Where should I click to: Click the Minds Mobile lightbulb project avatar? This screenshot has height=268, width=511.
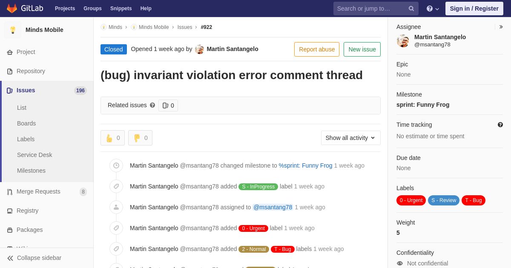13,30
